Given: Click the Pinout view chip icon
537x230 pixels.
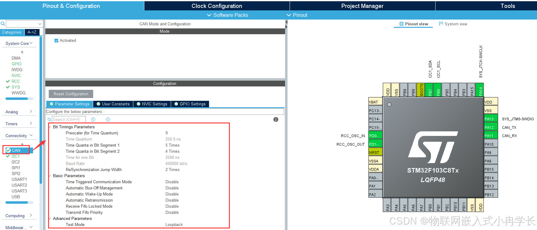Looking at the screenshot, I should click(402, 24).
